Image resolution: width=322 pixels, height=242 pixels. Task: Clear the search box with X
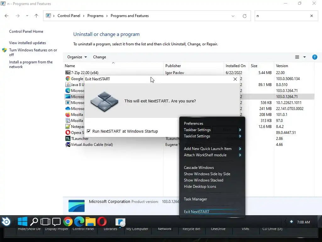coord(312,16)
